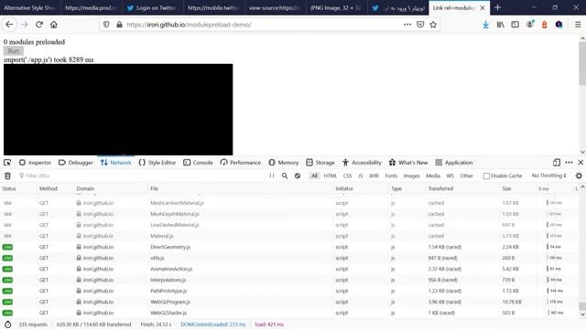Save page to Pocket
Screen dimensions: 586x329
420,25
